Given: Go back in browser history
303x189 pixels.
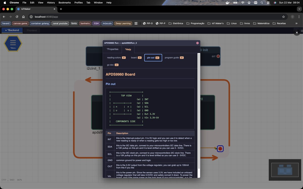Looking at the screenshot, I should tap(4, 17).
